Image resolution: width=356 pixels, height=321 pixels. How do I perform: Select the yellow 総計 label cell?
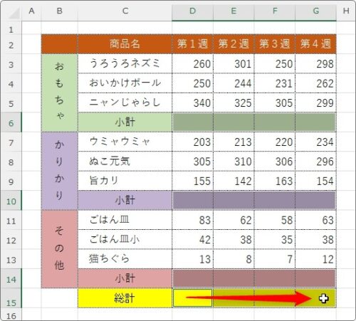pos(125,298)
